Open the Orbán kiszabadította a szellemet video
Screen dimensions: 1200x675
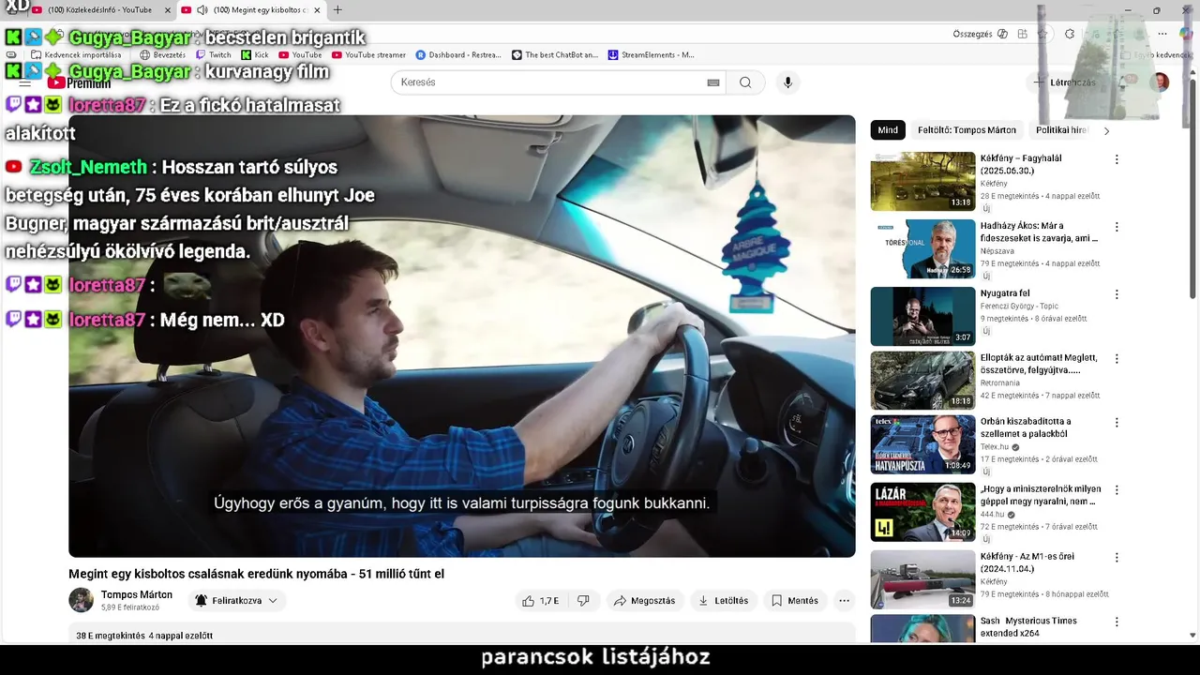pos(922,444)
